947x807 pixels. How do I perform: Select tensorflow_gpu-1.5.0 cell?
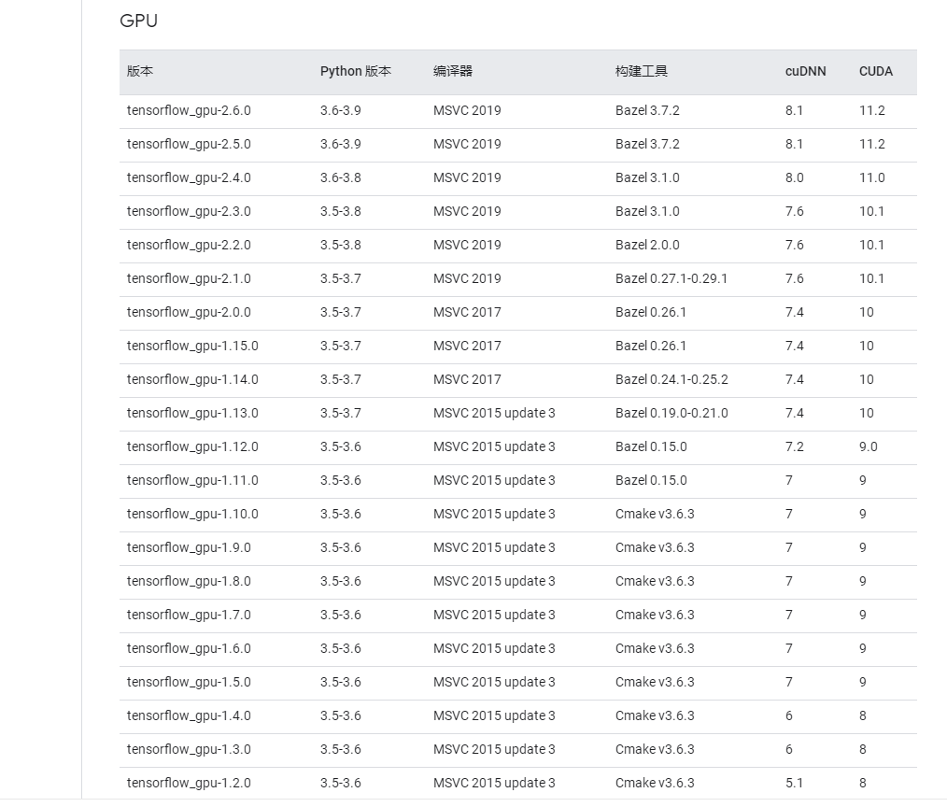(x=189, y=683)
